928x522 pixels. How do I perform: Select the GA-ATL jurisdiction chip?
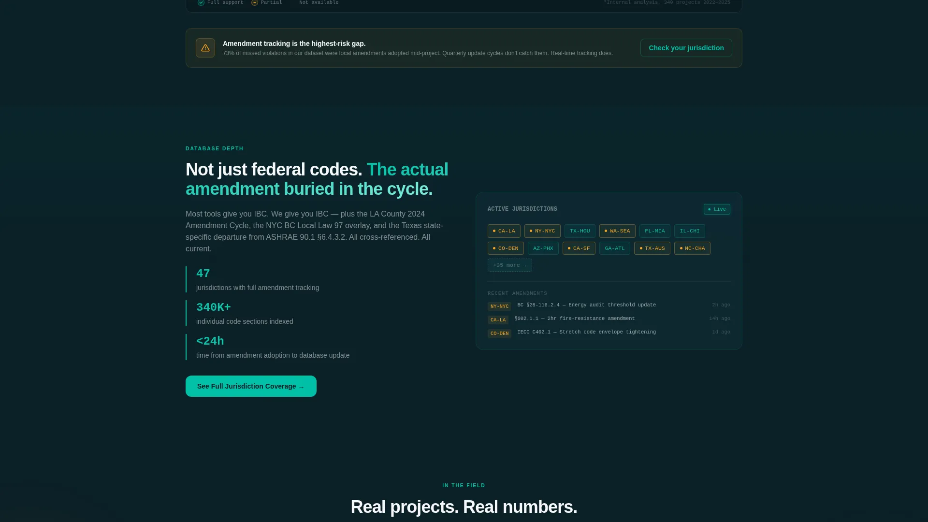[x=614, y=248]
